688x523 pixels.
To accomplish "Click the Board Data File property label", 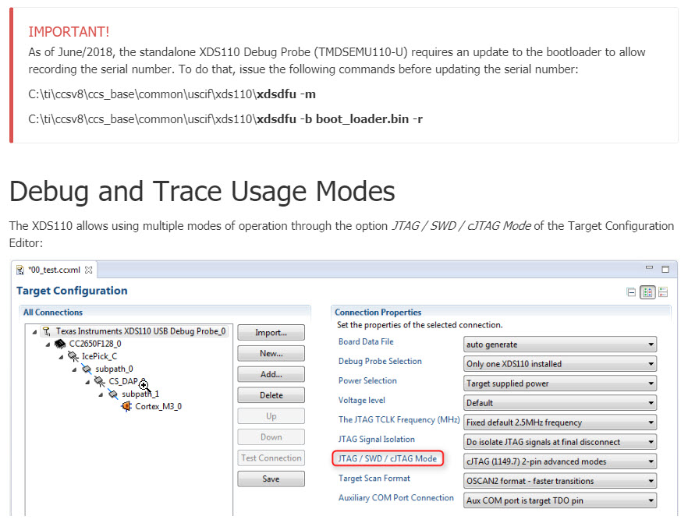I will coord(366,341).
